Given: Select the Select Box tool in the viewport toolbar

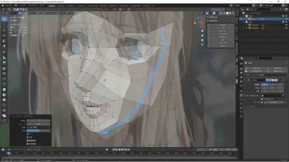Looking at the screenshot, I should point(4,19).
